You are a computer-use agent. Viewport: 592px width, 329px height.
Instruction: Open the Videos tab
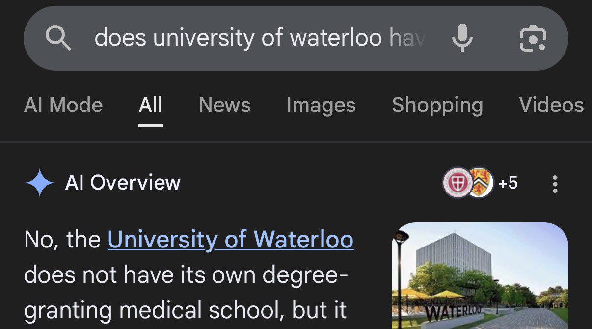click(551, 105)
